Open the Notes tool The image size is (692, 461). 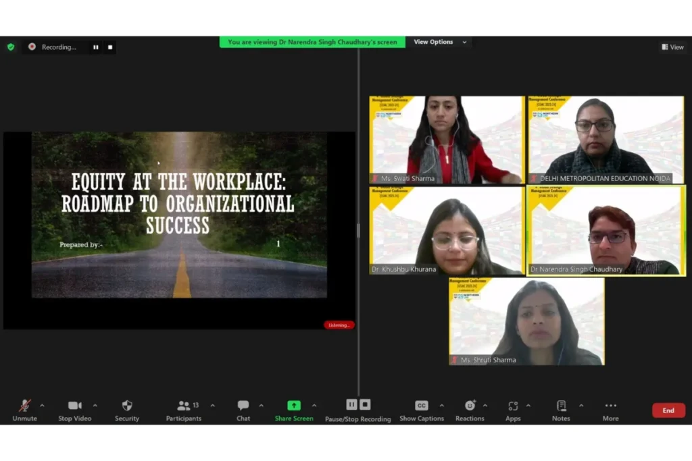coord(561,410)
